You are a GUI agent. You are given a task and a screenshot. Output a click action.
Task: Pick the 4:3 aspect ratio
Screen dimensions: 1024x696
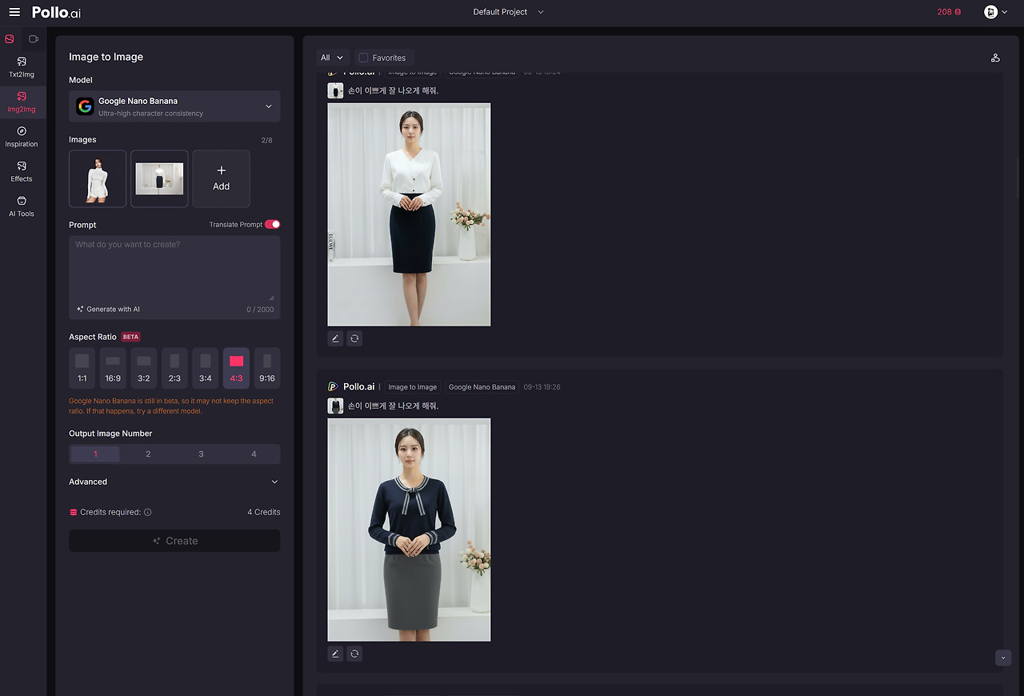[236, 369]
